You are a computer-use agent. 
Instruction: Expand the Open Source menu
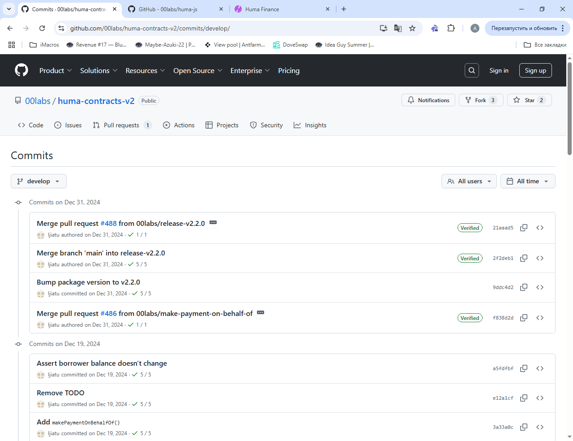[197, 70]
